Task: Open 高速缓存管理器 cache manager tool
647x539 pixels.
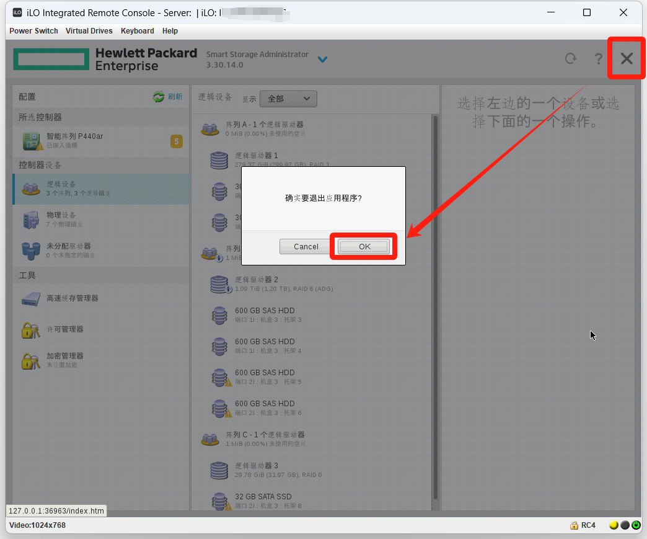Action: click(x=72, y=298)
